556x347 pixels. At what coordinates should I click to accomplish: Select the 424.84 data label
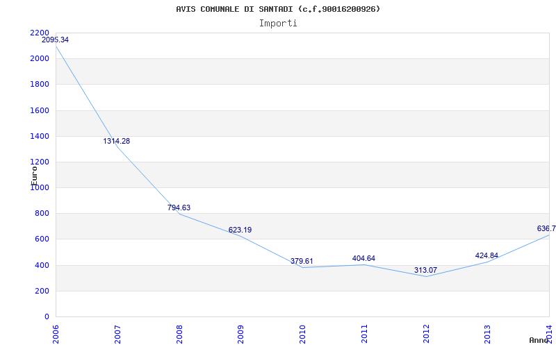point(486,256)
